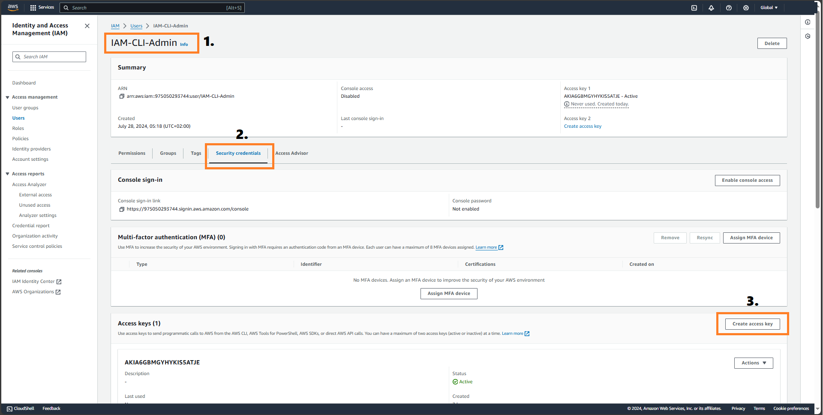Screen dimensions: 823x415
Task: Switch to the Permissions tab
Action: pyautogui.click(x=132, y=153)
